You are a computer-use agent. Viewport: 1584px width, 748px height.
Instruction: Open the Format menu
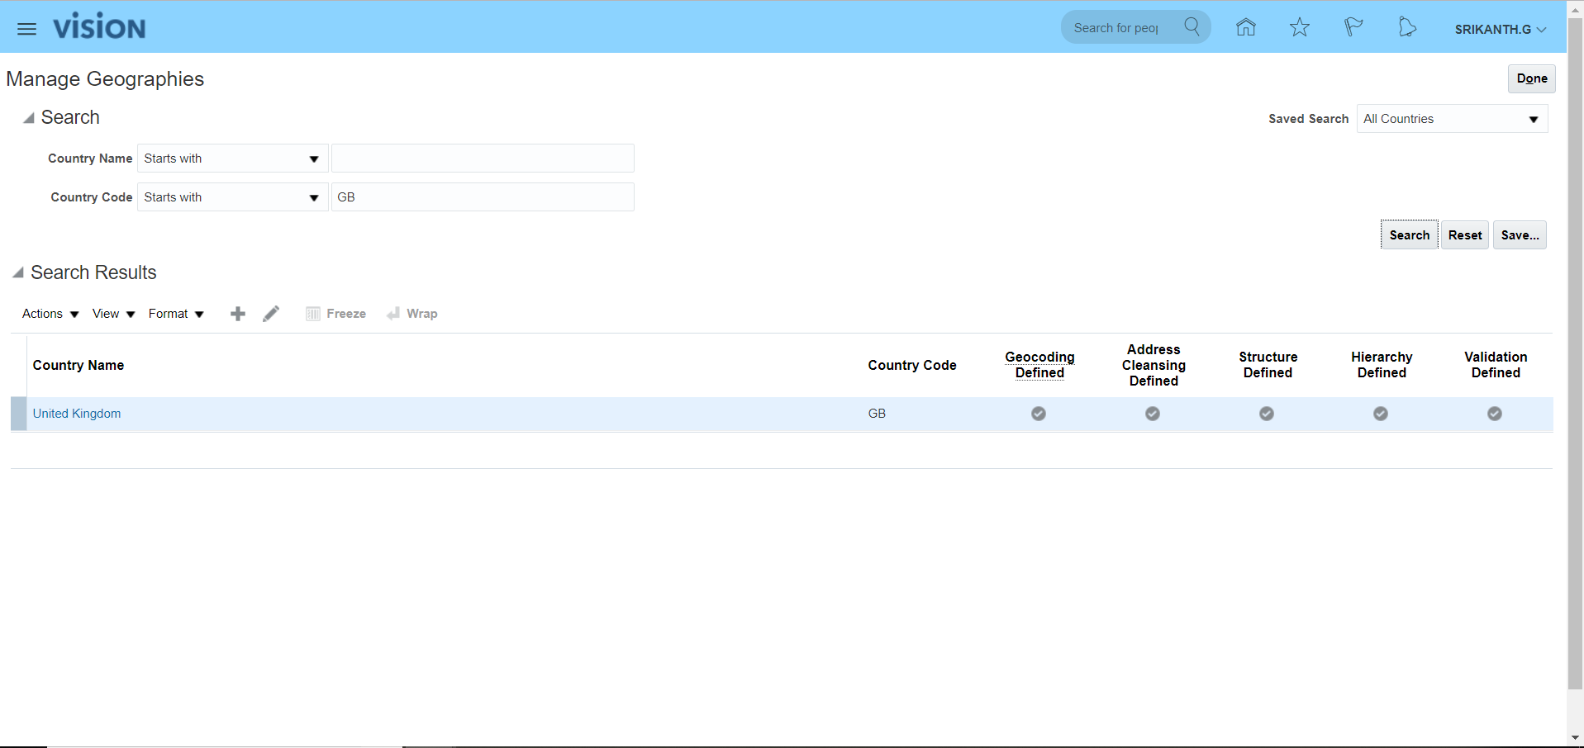click(175, 314)
